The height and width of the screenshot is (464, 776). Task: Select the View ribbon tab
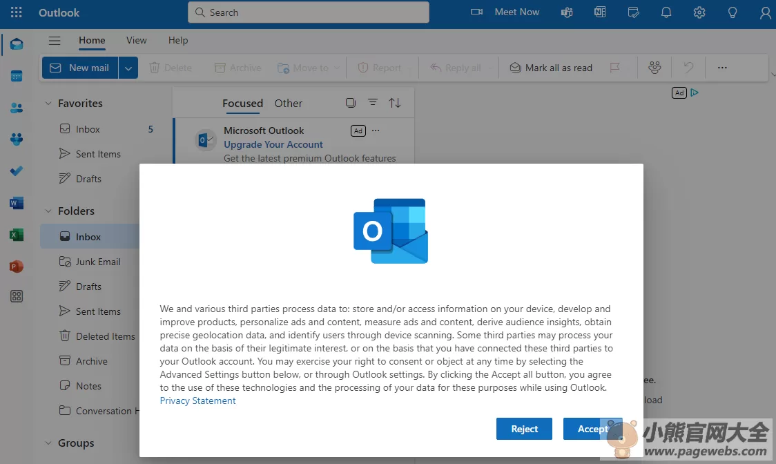(x=136, y=40)
